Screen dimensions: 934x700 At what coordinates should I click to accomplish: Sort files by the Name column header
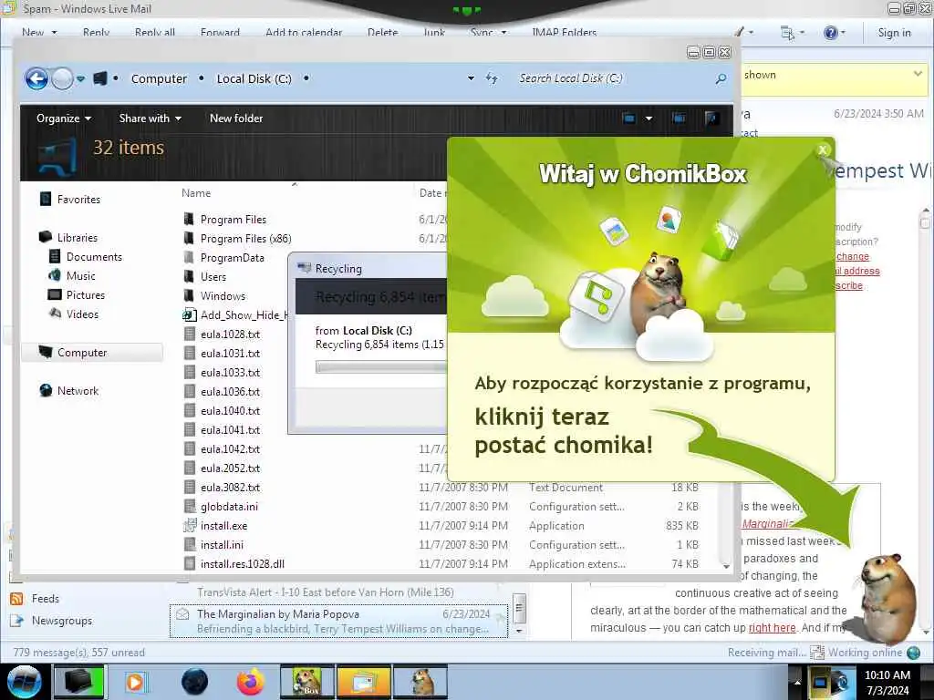click(x=196, y=193)
